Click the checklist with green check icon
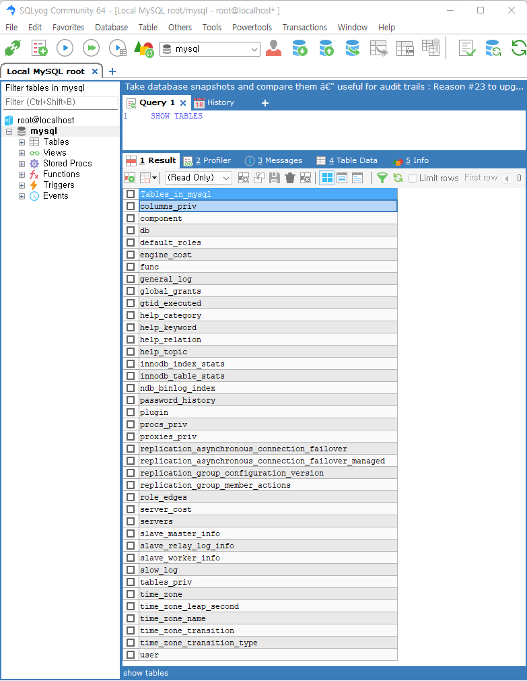Viewport: 527px width, 681px height. [x=467, y=48]
